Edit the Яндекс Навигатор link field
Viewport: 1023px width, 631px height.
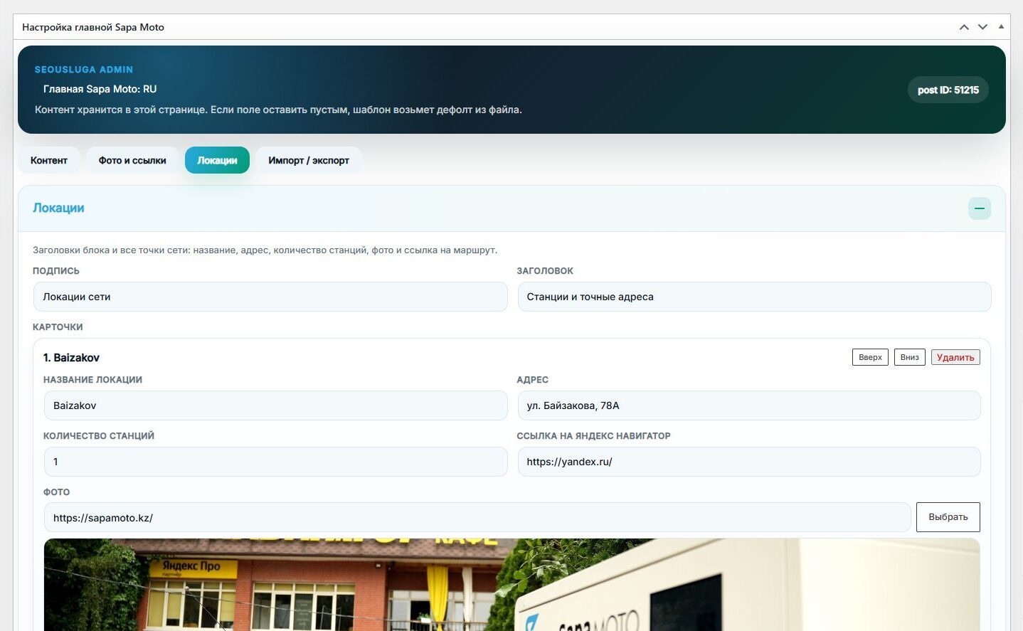(749, 462)
